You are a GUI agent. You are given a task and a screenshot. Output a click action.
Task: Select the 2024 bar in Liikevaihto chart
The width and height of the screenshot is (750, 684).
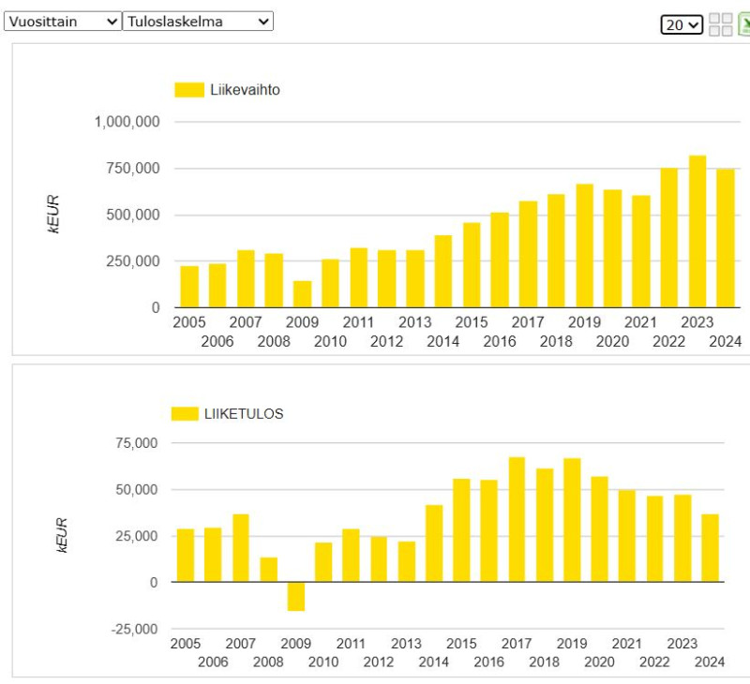coord(726,238)
